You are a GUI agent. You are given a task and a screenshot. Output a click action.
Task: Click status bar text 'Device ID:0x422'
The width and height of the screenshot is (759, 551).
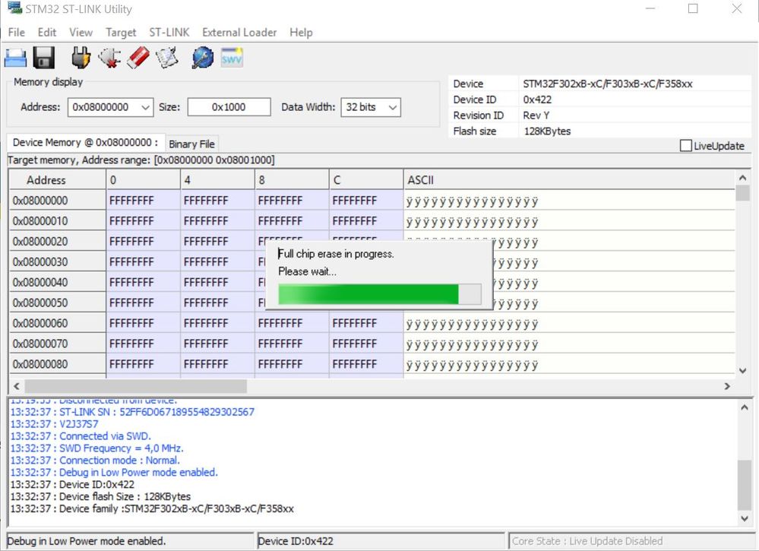(296, 541)
